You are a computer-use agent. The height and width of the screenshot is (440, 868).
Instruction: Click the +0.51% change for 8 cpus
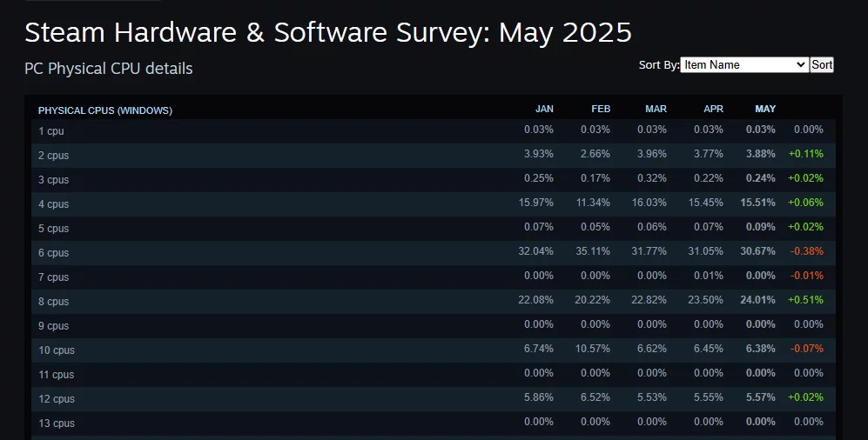coord(805,300)
